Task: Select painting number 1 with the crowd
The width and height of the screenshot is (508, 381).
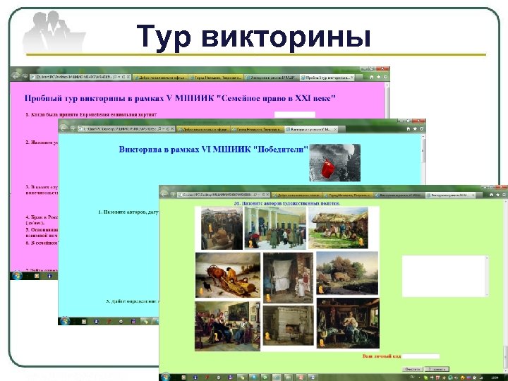Action: point(222,229)
